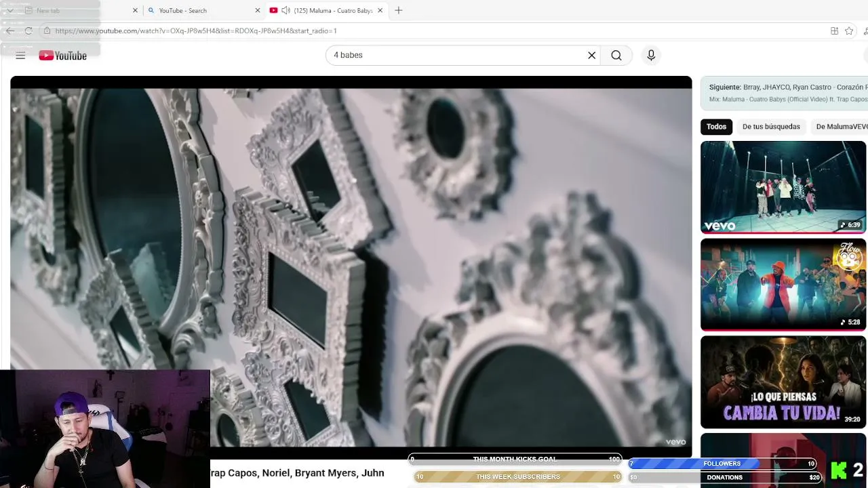Click the green Kick logo overlay
The height and width of the screenshot is (488, 868).
coord(839,470)
